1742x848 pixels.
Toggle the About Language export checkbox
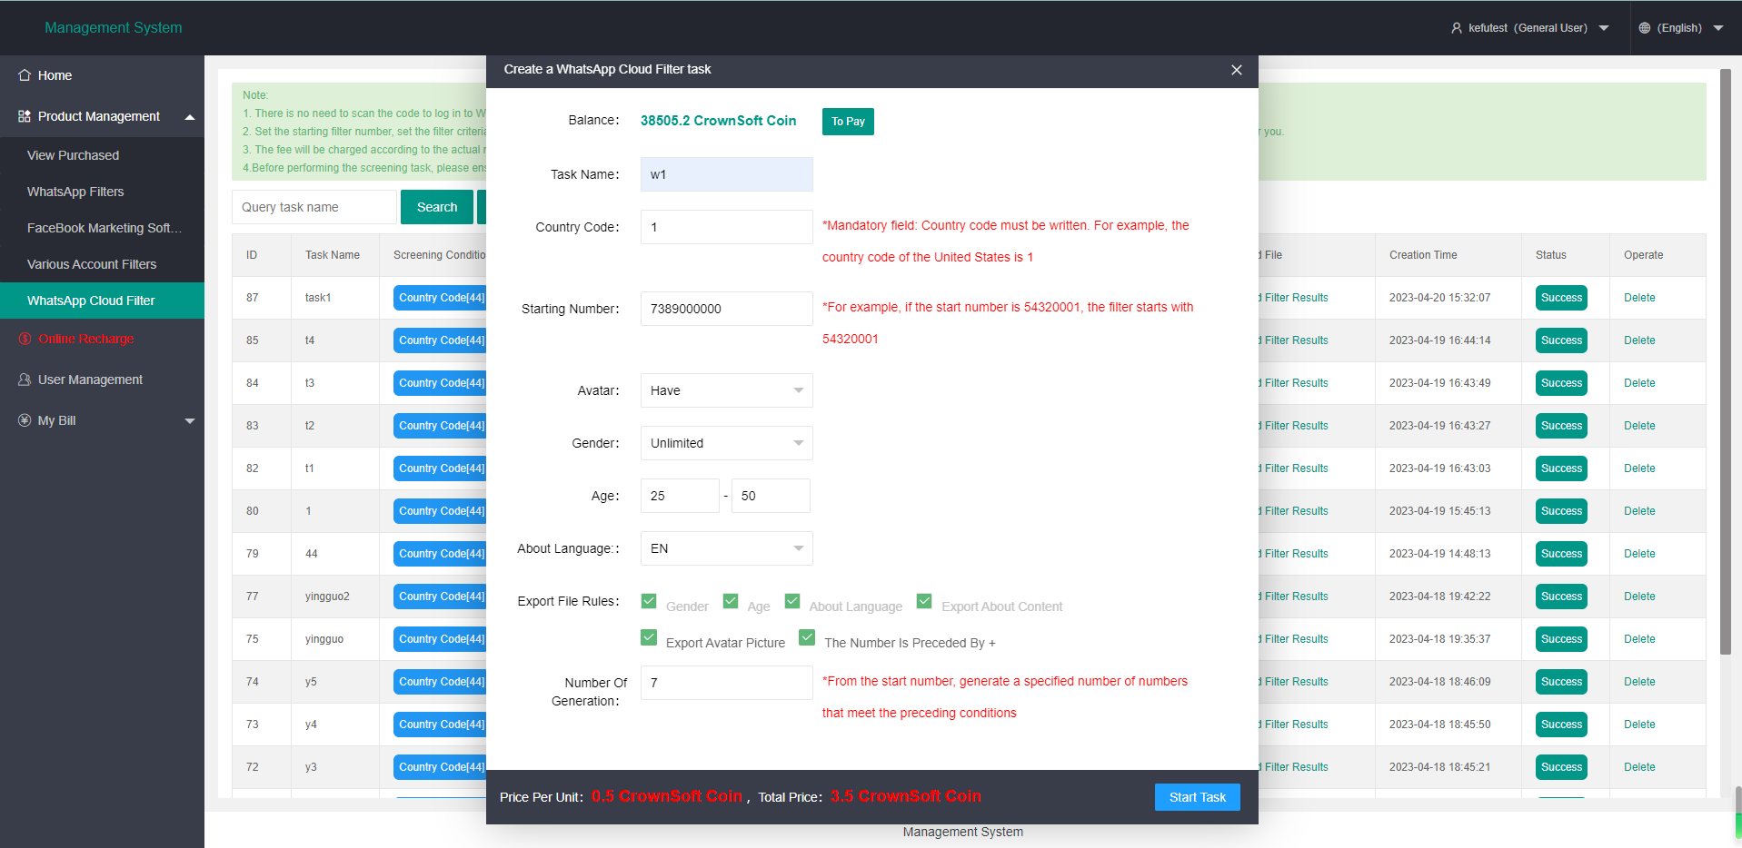tap(792, 601)
